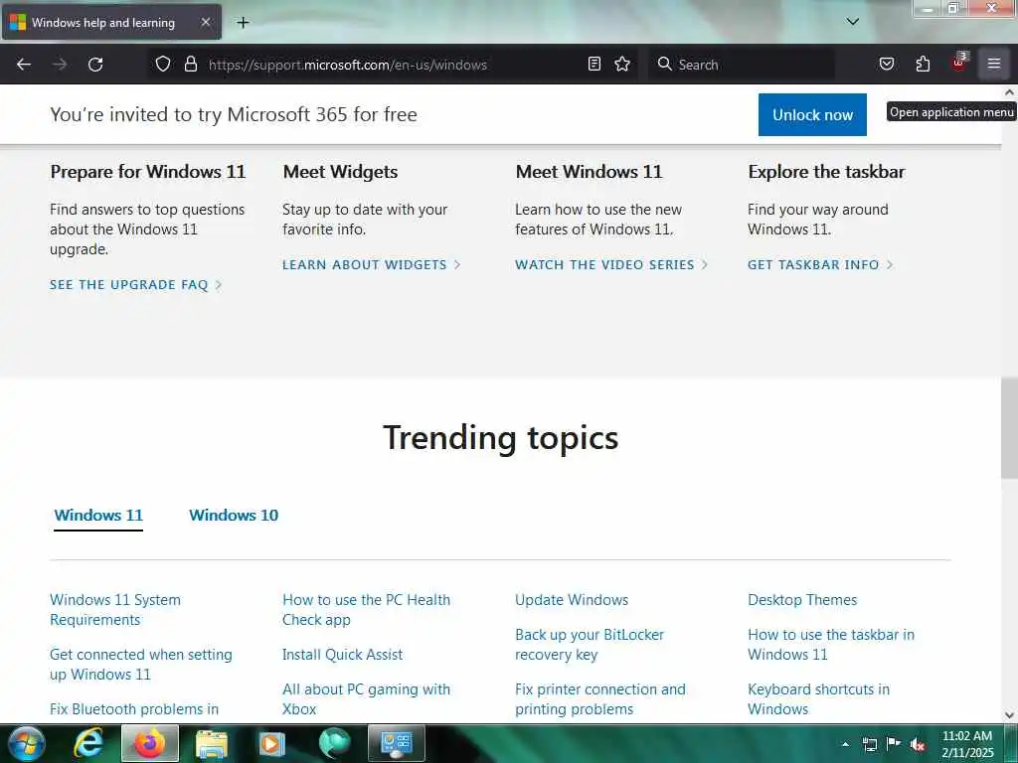This screenshot has height=763, width=1018.
Task: Click the network tray icon
Action: click(x=869, y=744)
